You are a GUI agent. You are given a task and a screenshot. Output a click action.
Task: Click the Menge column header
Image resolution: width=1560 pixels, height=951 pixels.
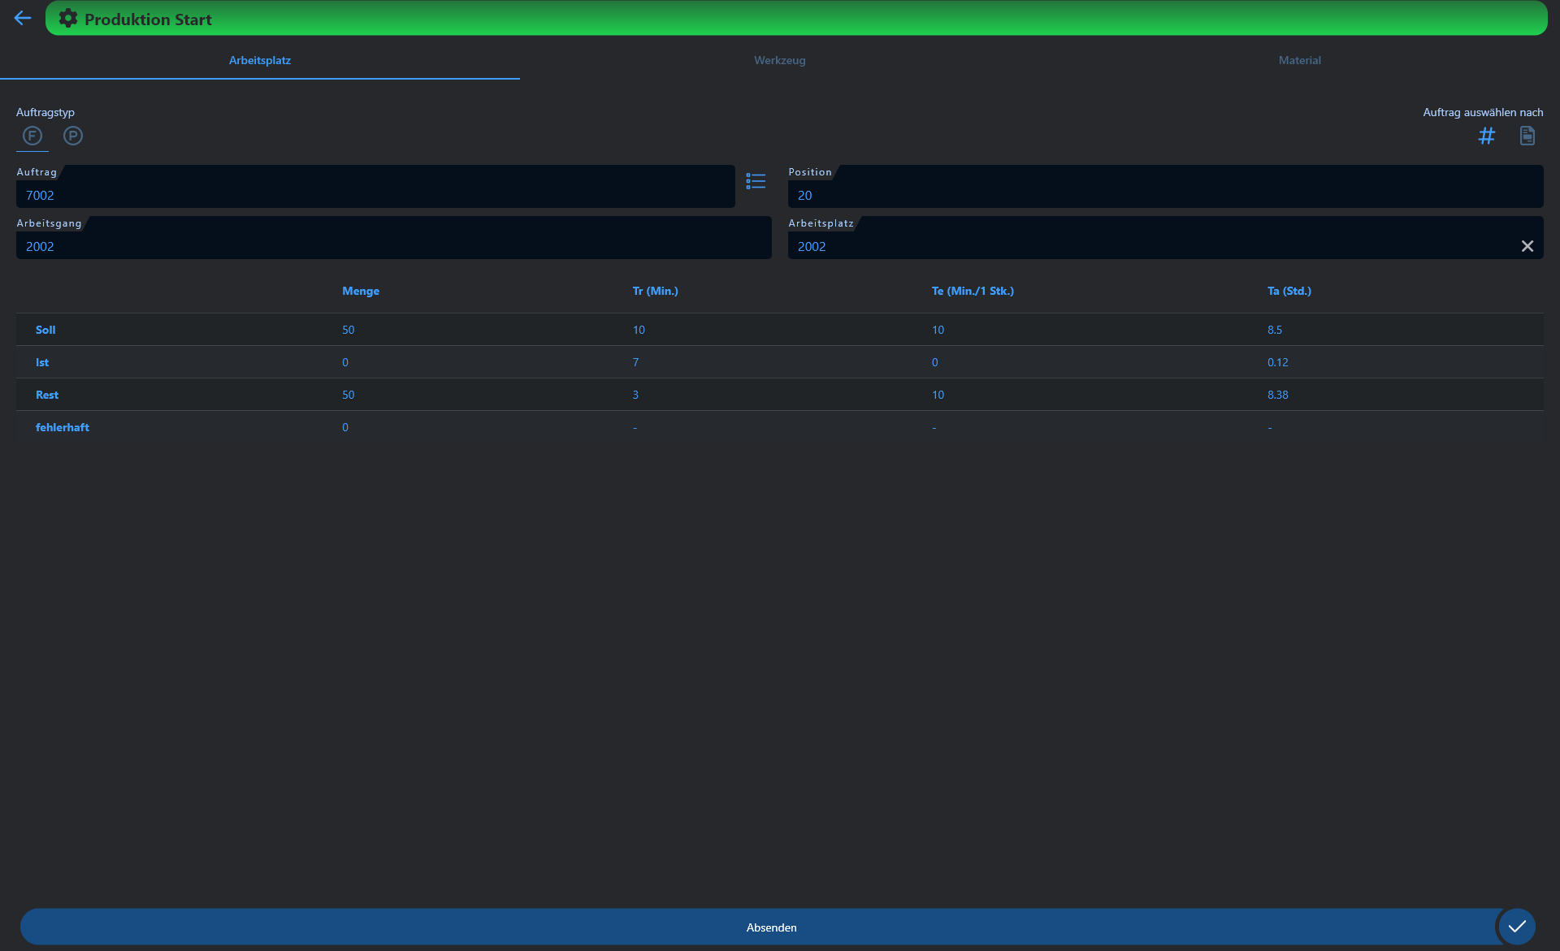[361, 291]
